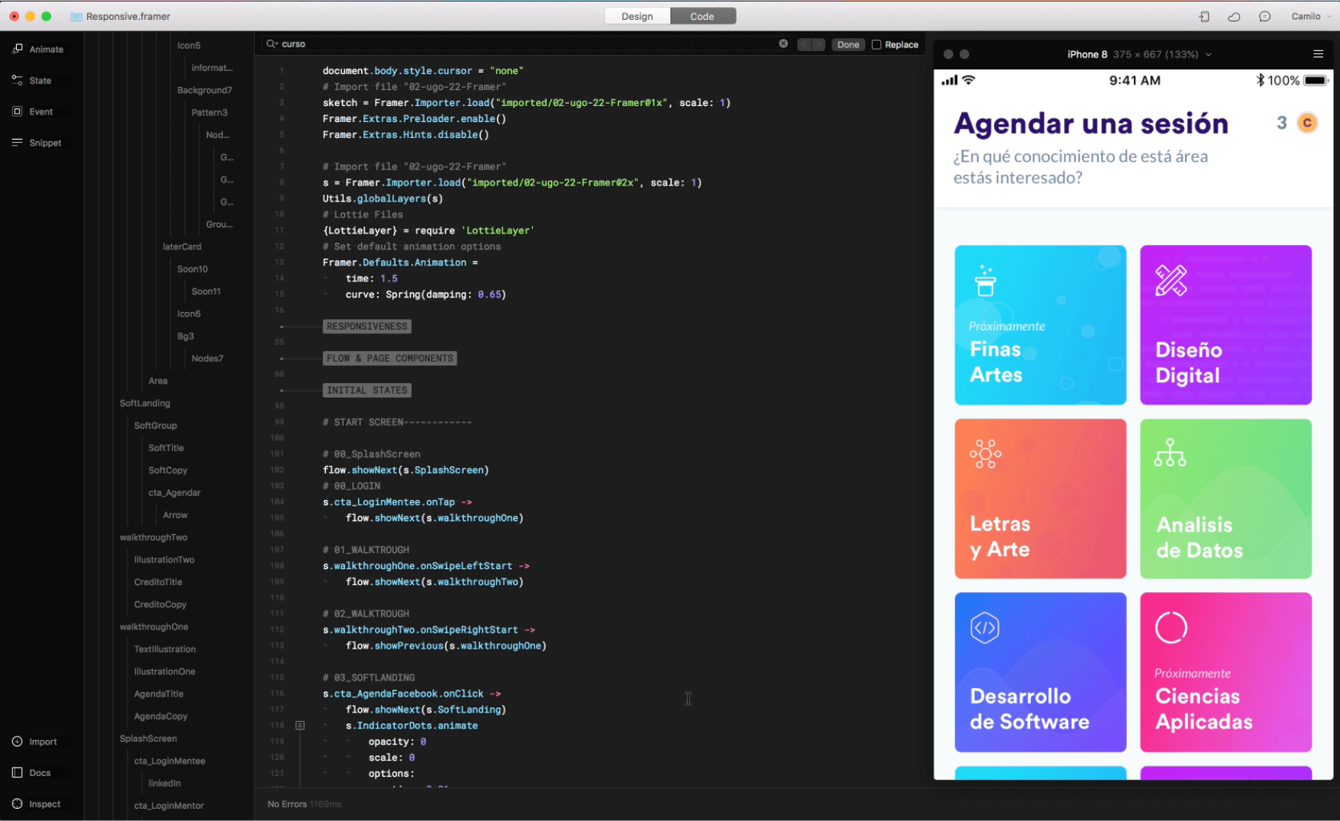Open the comments chat bubble icon
Image resolution: width=1340 pixels, height=821 pixels.
1264,16
